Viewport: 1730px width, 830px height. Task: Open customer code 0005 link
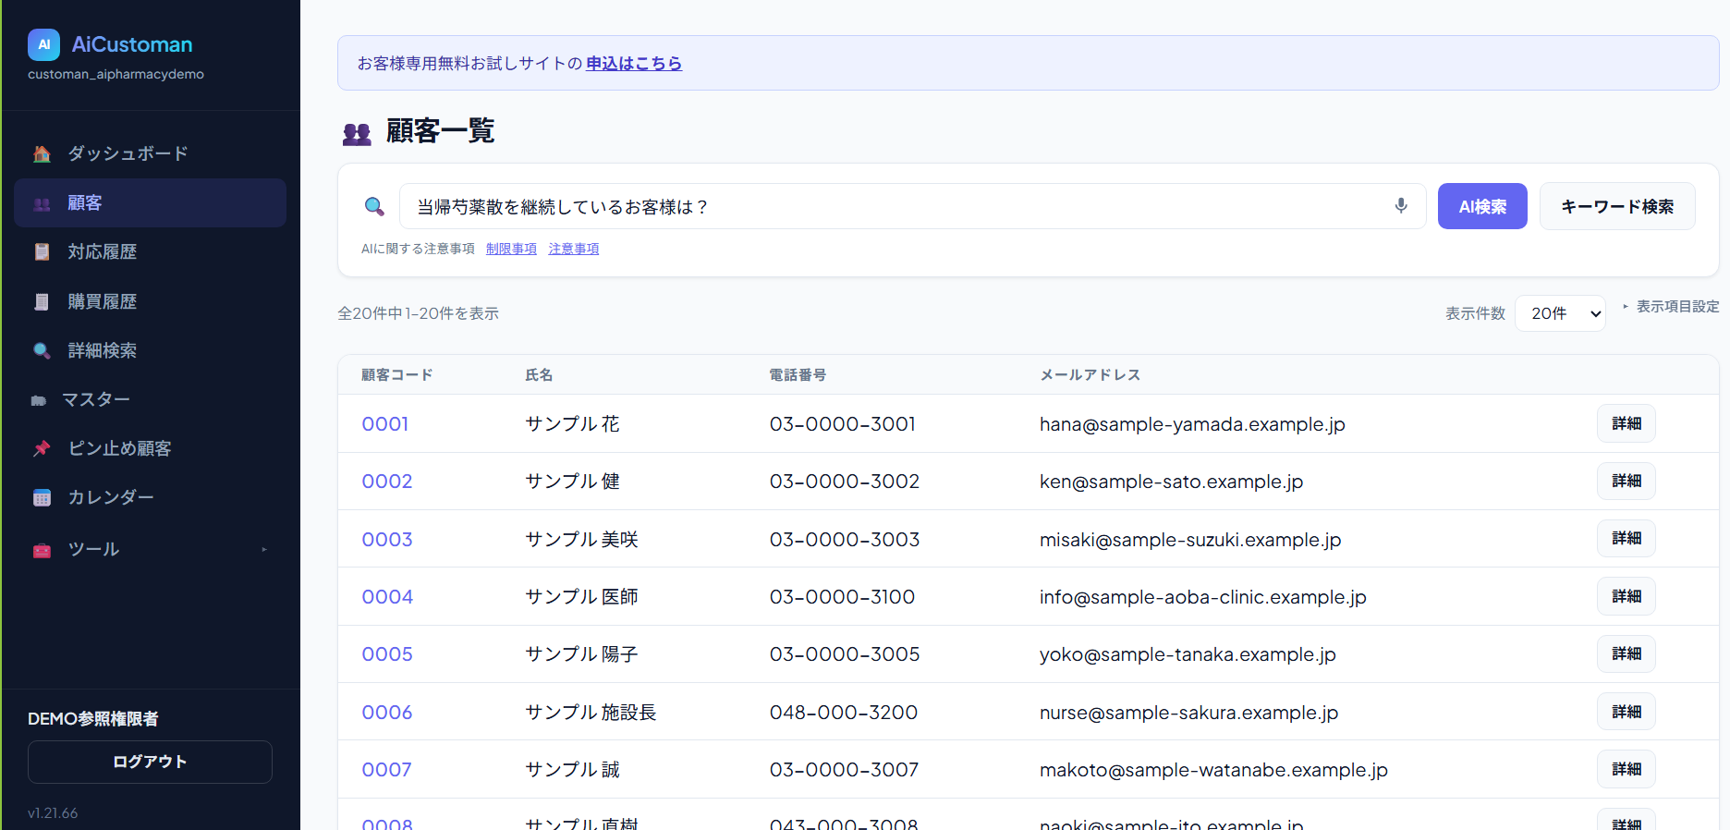(387, 654)
